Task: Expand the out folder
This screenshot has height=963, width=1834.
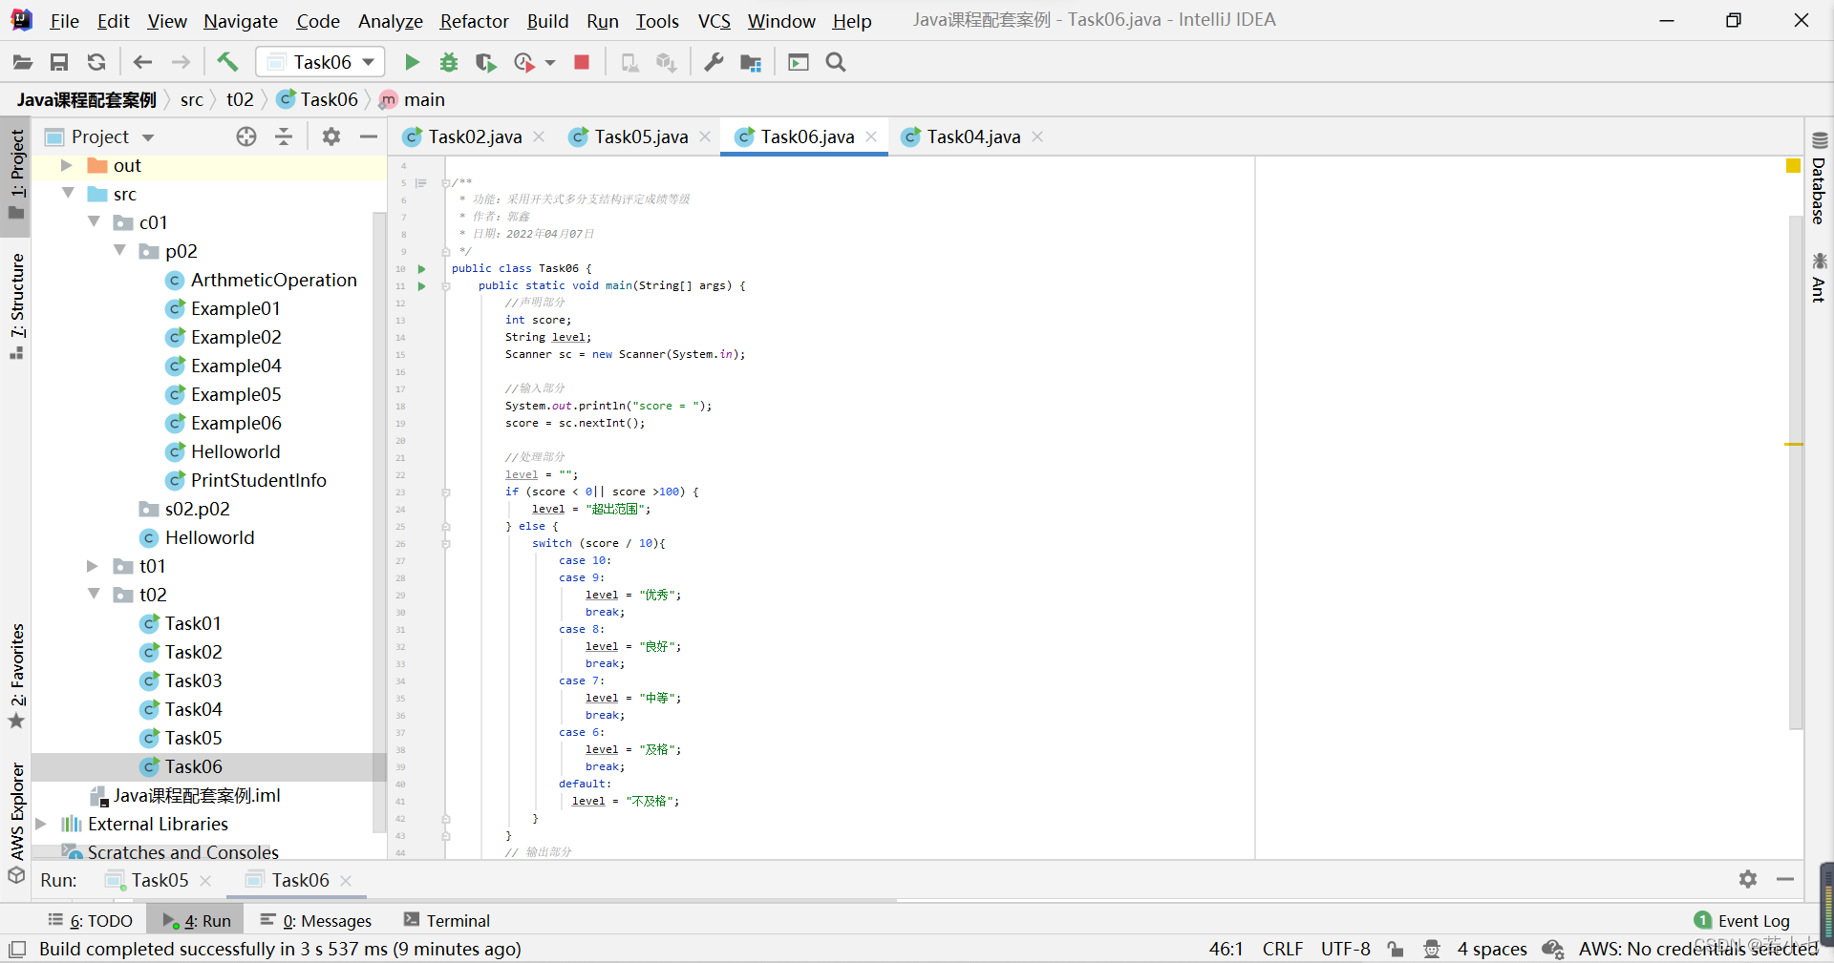Action: coord(67,165)
